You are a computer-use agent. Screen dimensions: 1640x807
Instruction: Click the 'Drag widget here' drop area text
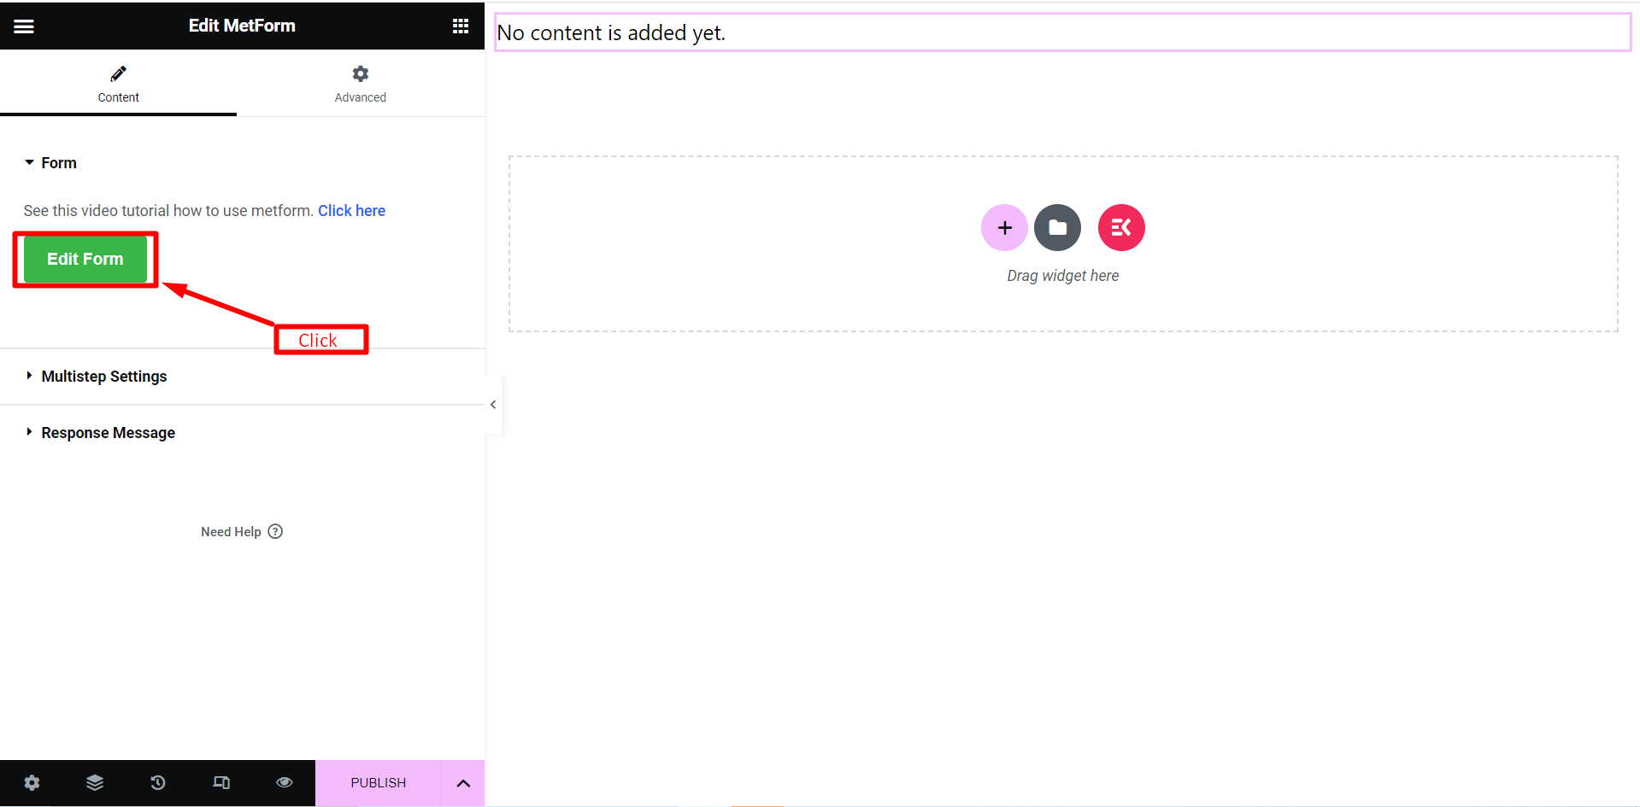pos(1062,276)
